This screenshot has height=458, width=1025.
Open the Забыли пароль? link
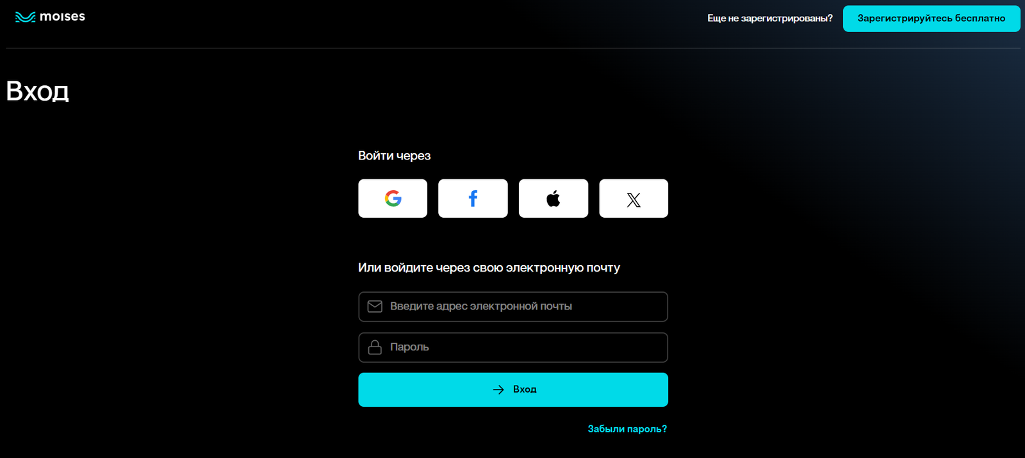[627, 429]
